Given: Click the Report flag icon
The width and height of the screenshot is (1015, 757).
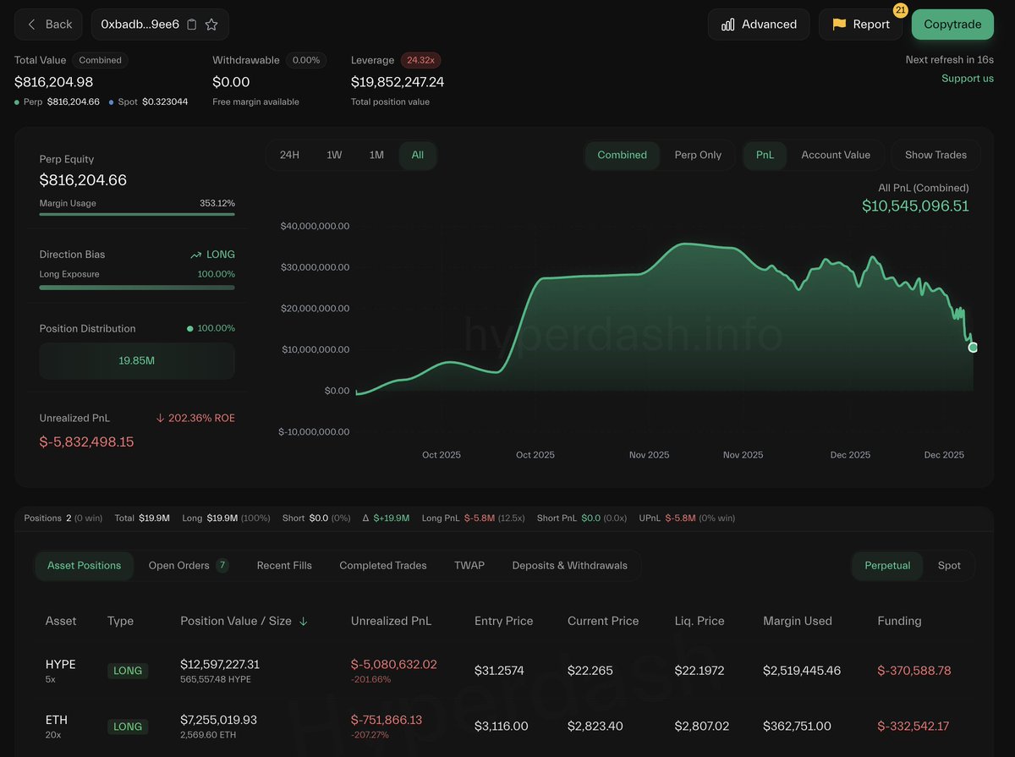Looking at the screenshot, I should tap(838, 25).
